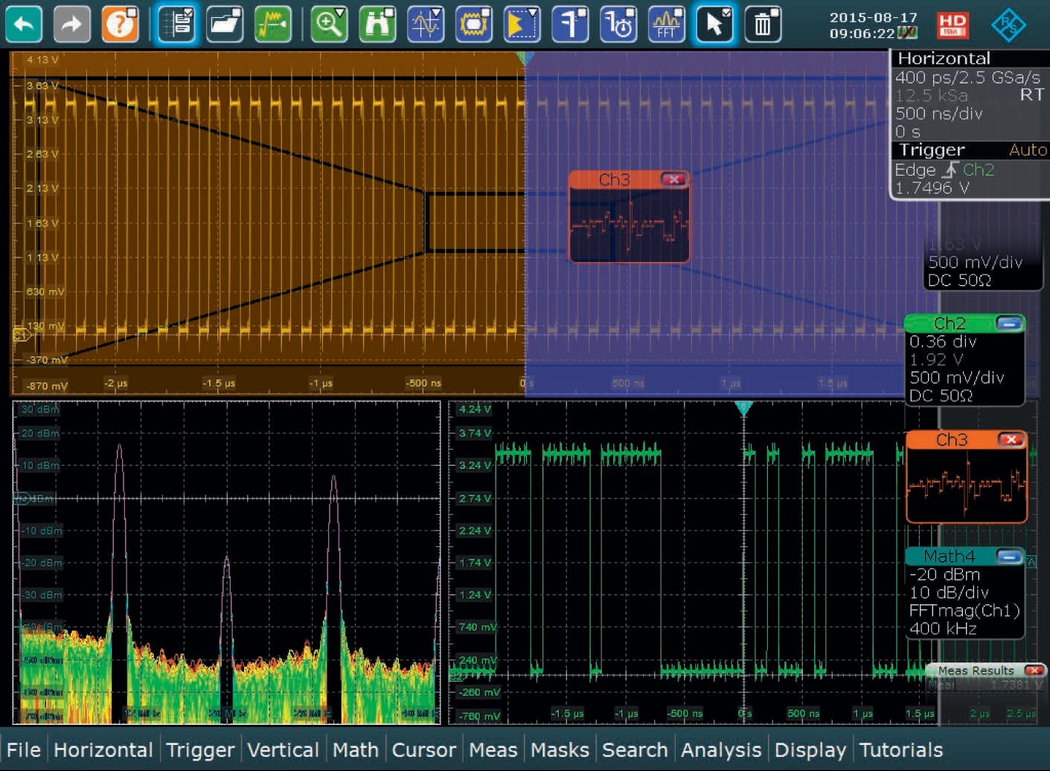The width and height of the screenshot is (1050, 771).
Task: Expand the Analysis menu
Action: [x=721, y=750]
